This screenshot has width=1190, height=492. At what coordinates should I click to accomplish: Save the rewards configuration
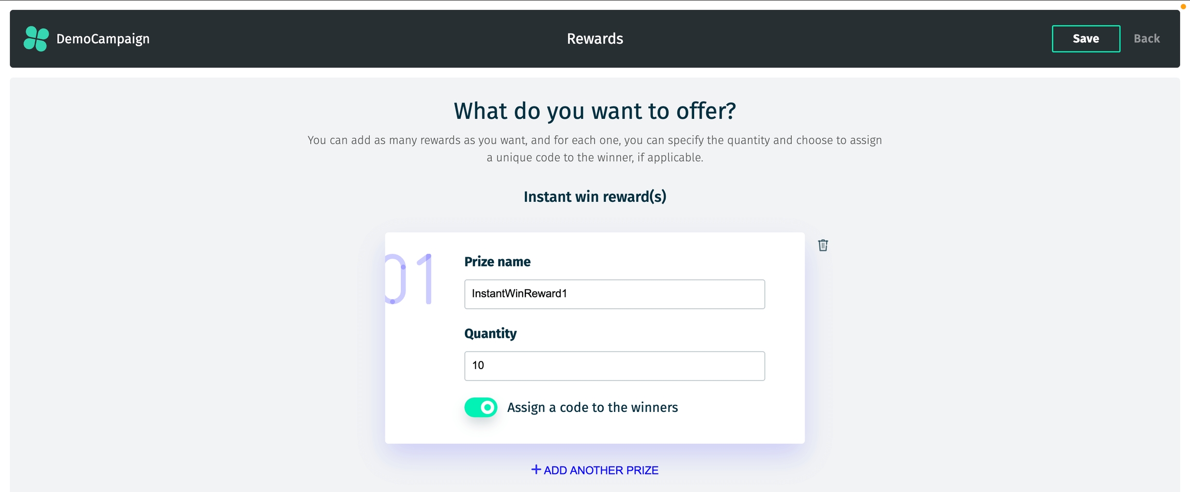click(x=1086, y=39)
